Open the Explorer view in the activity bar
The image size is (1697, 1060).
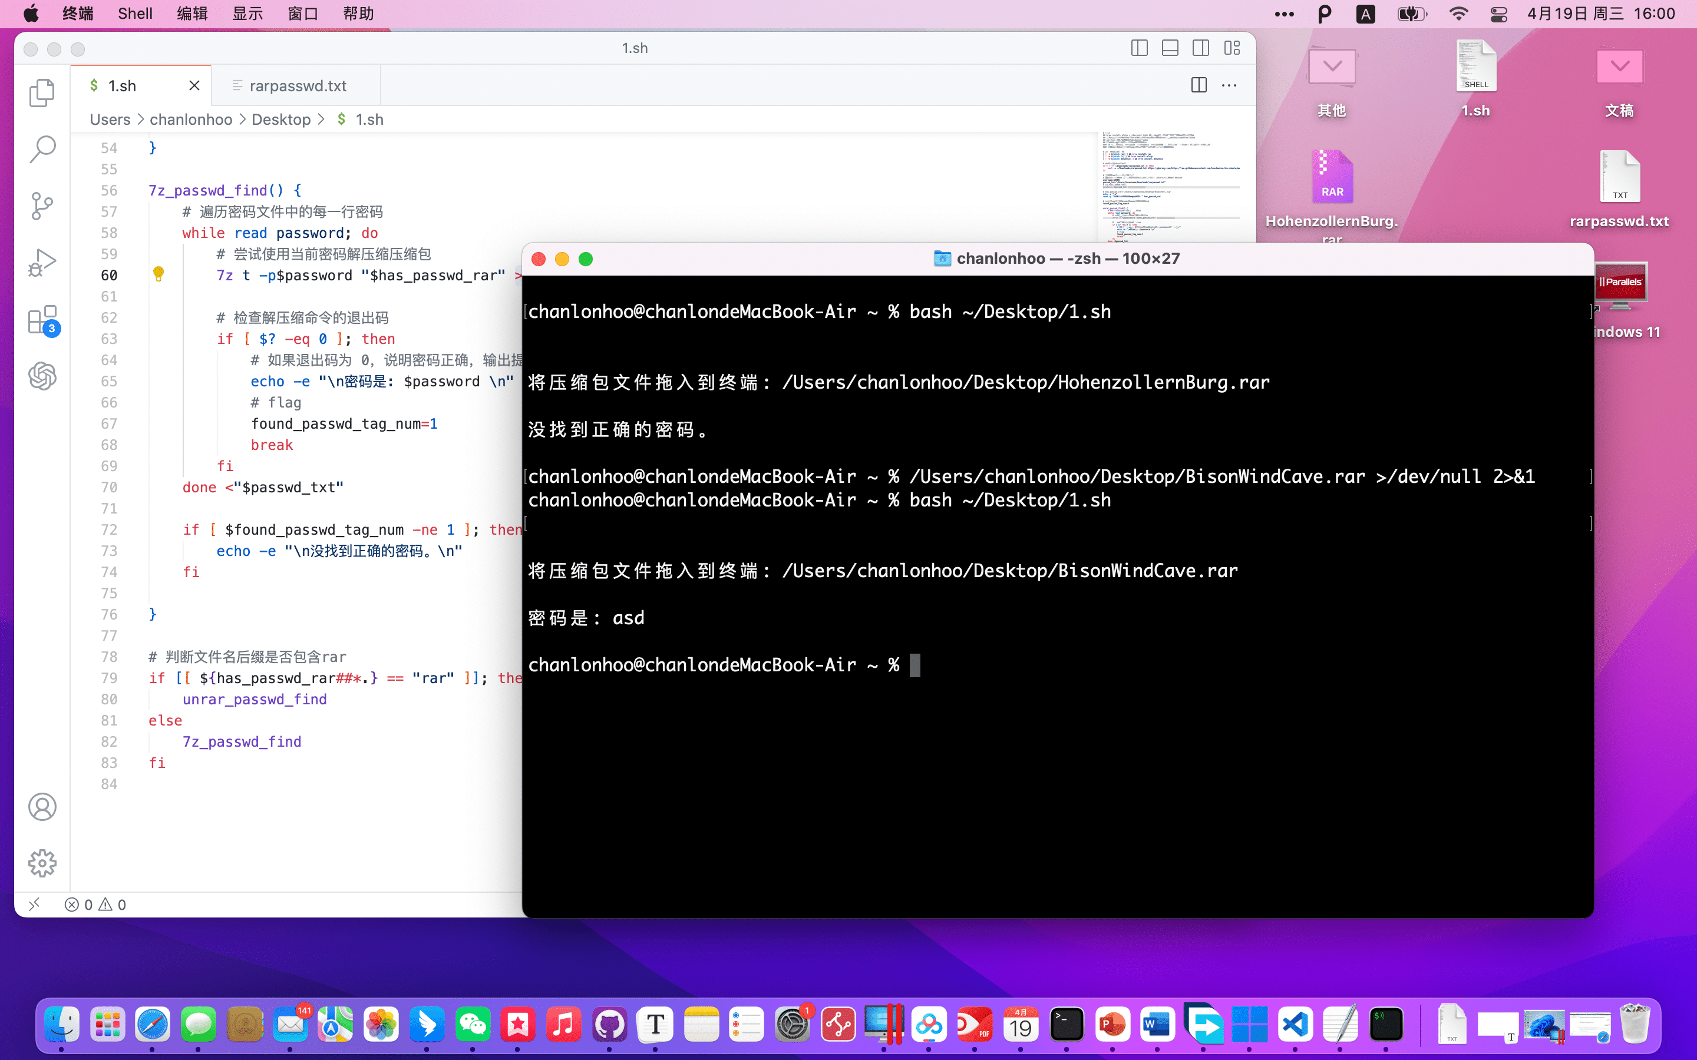pyautogui.click(x=42, y=92)
